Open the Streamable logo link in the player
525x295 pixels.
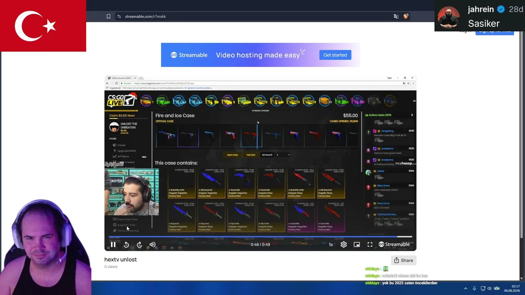click(394, 245)
